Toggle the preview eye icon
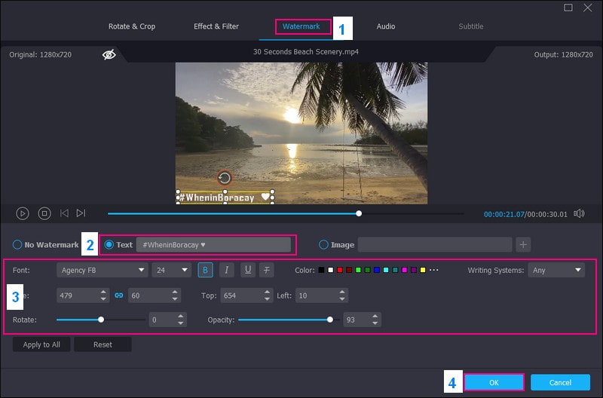Image resolution: width=603 pixels, height=398 pixels. click(x=109, y=55)
